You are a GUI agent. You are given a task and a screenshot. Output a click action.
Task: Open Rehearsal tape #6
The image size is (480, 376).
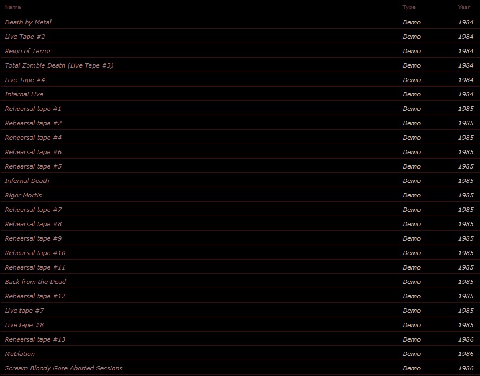[x=33, y=152]
